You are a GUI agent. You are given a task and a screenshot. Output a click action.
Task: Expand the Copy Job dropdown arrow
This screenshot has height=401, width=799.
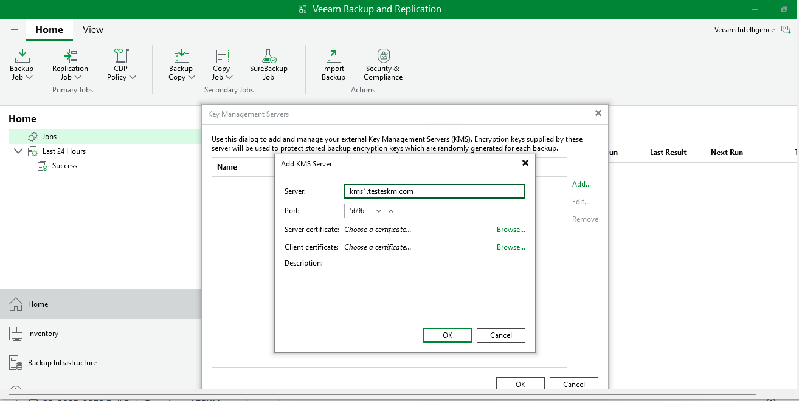coord(229,77)
